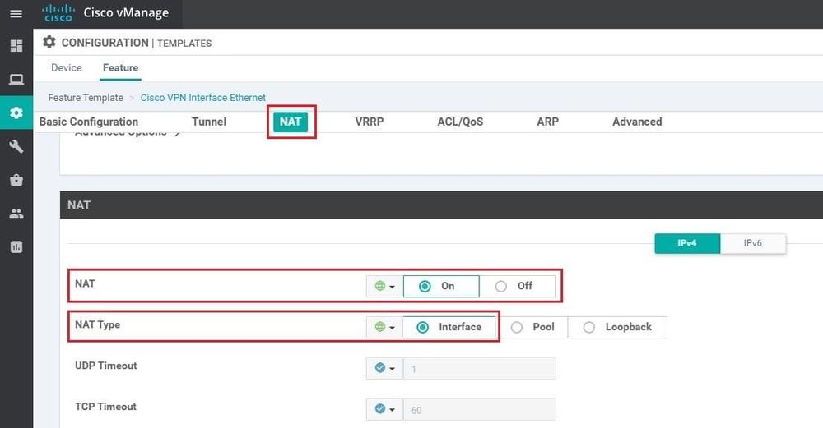Viewport: 823px width, 428px height.
Task: Jump to the VRRP section
Action: pyautogui.click(x=370, y=122)
